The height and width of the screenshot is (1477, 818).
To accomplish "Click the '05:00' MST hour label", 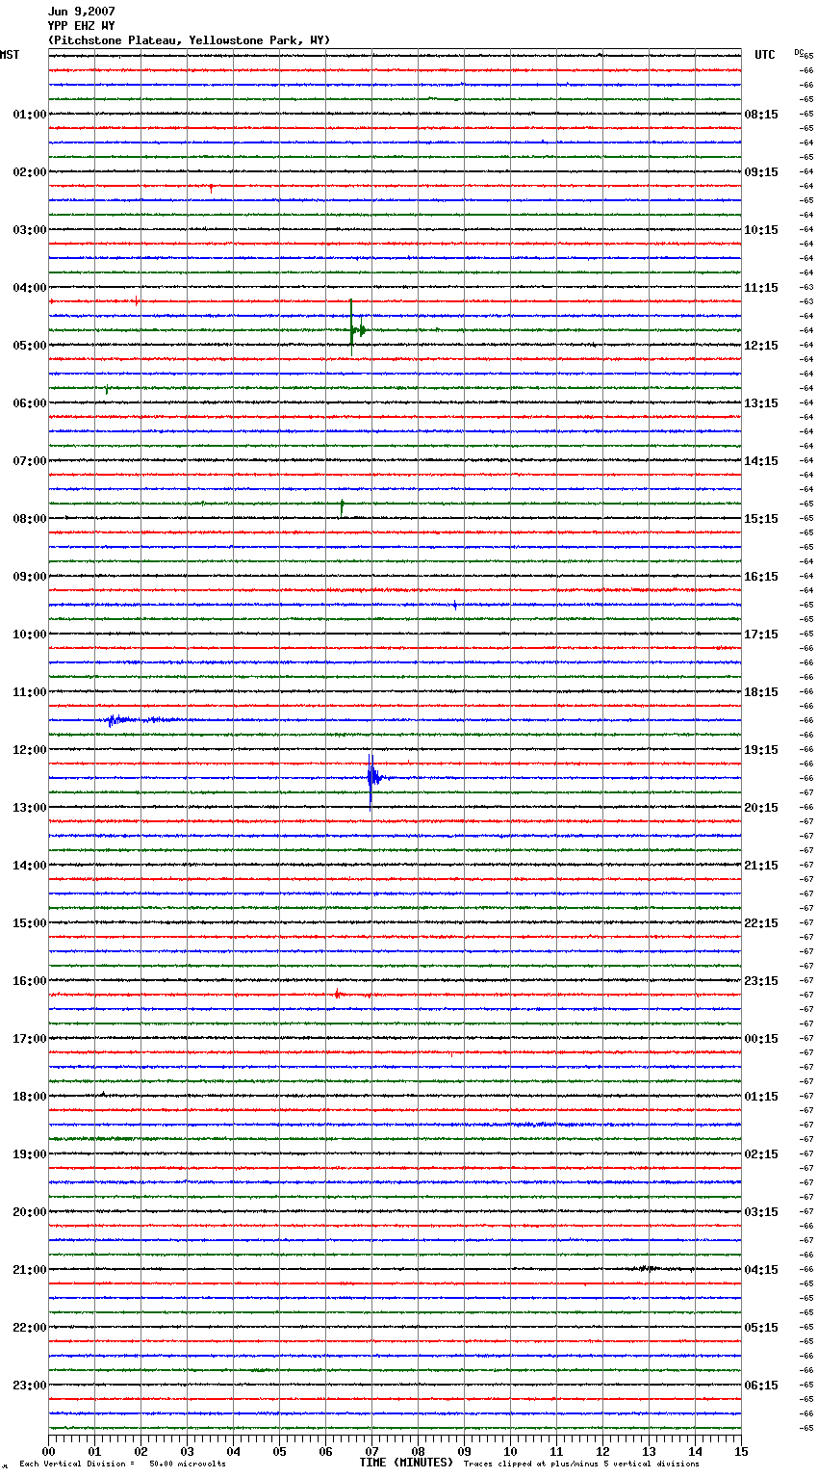I will coord(30,346).
